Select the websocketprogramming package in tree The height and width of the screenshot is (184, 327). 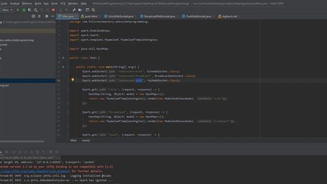[17, 40]
